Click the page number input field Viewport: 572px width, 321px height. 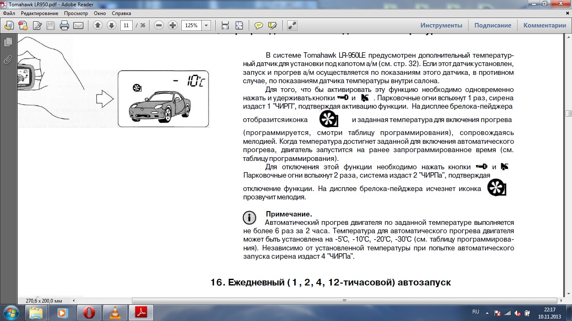(126, 25)
